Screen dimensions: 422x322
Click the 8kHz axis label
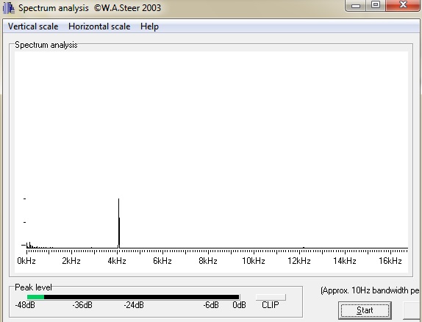208,261
